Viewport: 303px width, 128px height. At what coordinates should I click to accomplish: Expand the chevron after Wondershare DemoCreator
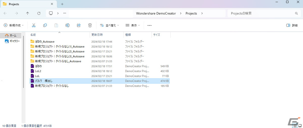pos(181,13)
